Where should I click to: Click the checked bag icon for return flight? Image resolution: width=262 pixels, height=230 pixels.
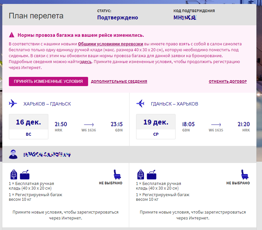coord(152,174)
